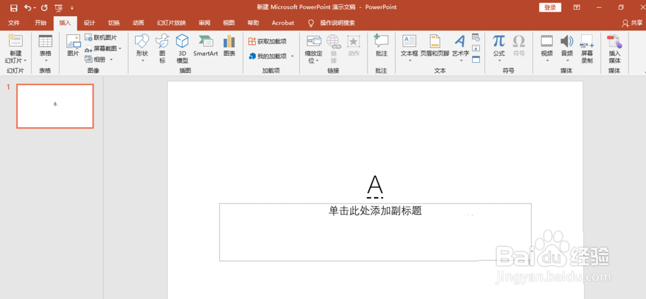Viewport: 646px width, 299px height.
Task: Open the 屏幕截图 screenshot dropdown arrow
Action: point(120,48)
